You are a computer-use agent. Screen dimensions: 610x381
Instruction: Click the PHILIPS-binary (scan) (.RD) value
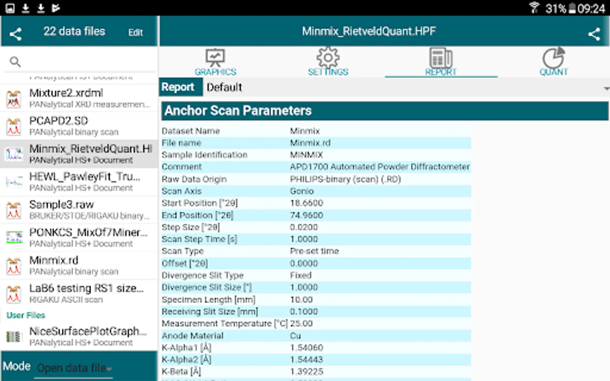pyautogui.click(x=345, y=179)
